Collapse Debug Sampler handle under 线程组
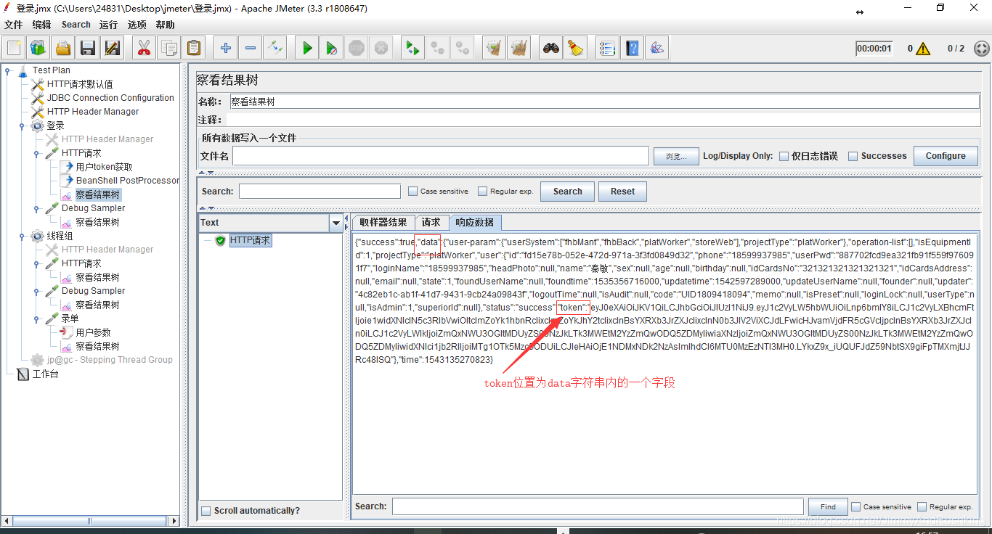Viewport: 992px width, 534px height. click(36, 291)
